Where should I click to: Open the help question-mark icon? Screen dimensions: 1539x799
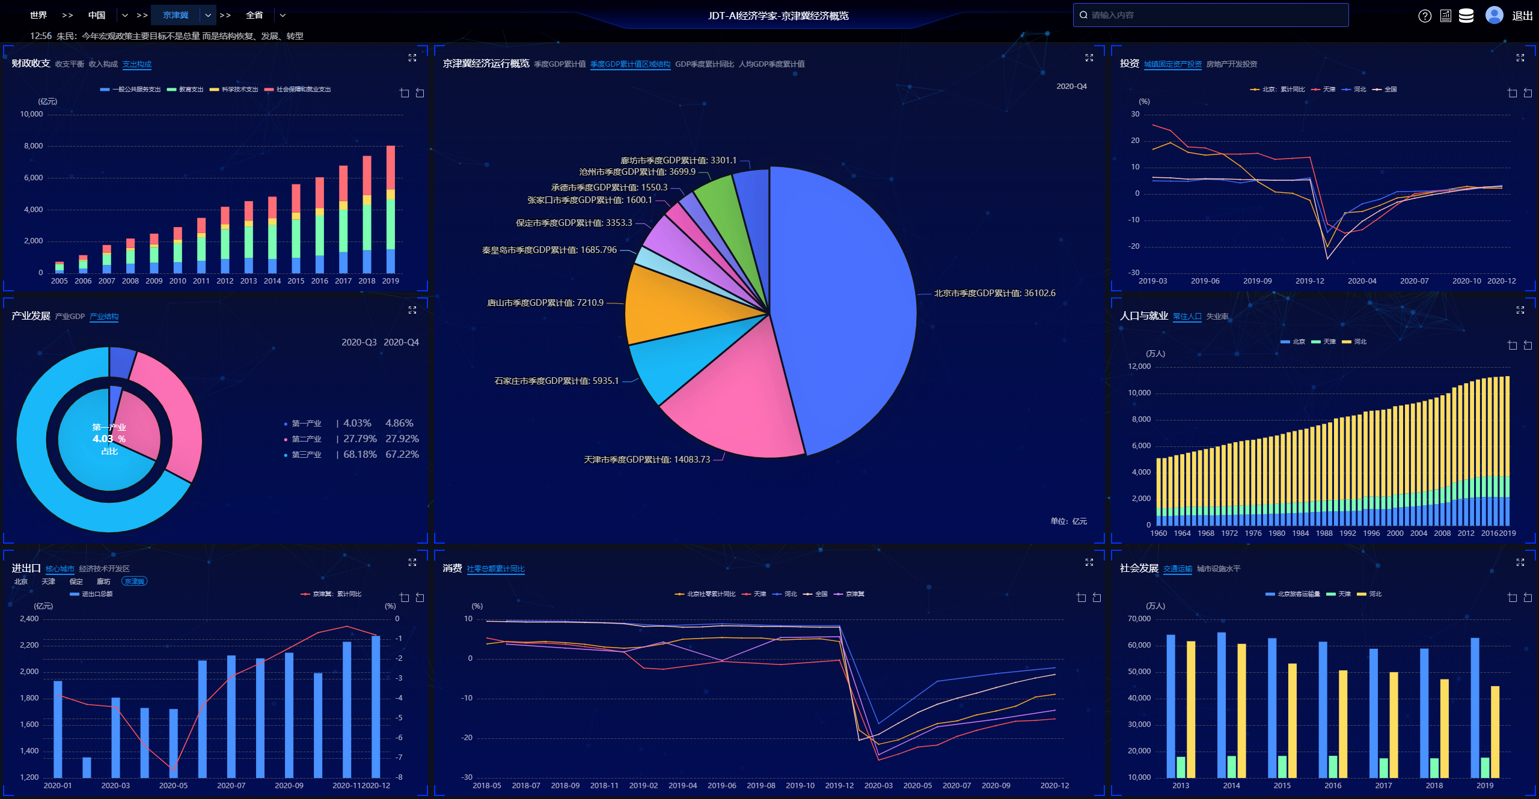click(1424, 16)
